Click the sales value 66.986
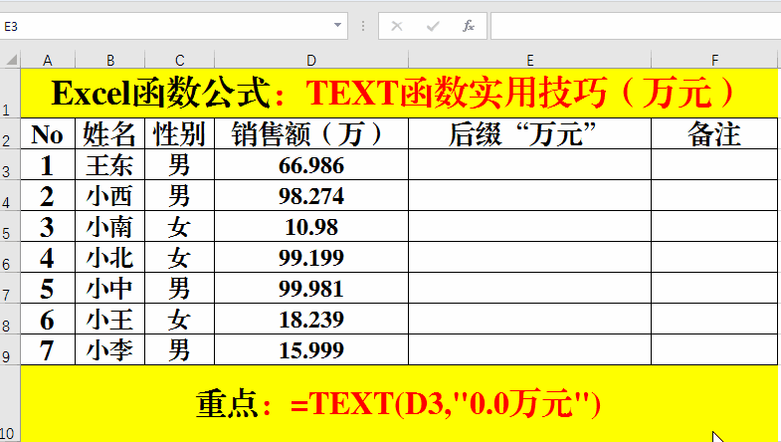781x442 pixels. (311, 164)
